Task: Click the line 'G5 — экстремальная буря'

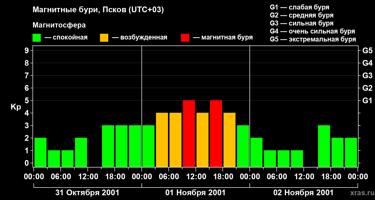Action: click(313, 39)
